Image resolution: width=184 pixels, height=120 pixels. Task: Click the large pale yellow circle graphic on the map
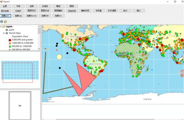point(59,57)
